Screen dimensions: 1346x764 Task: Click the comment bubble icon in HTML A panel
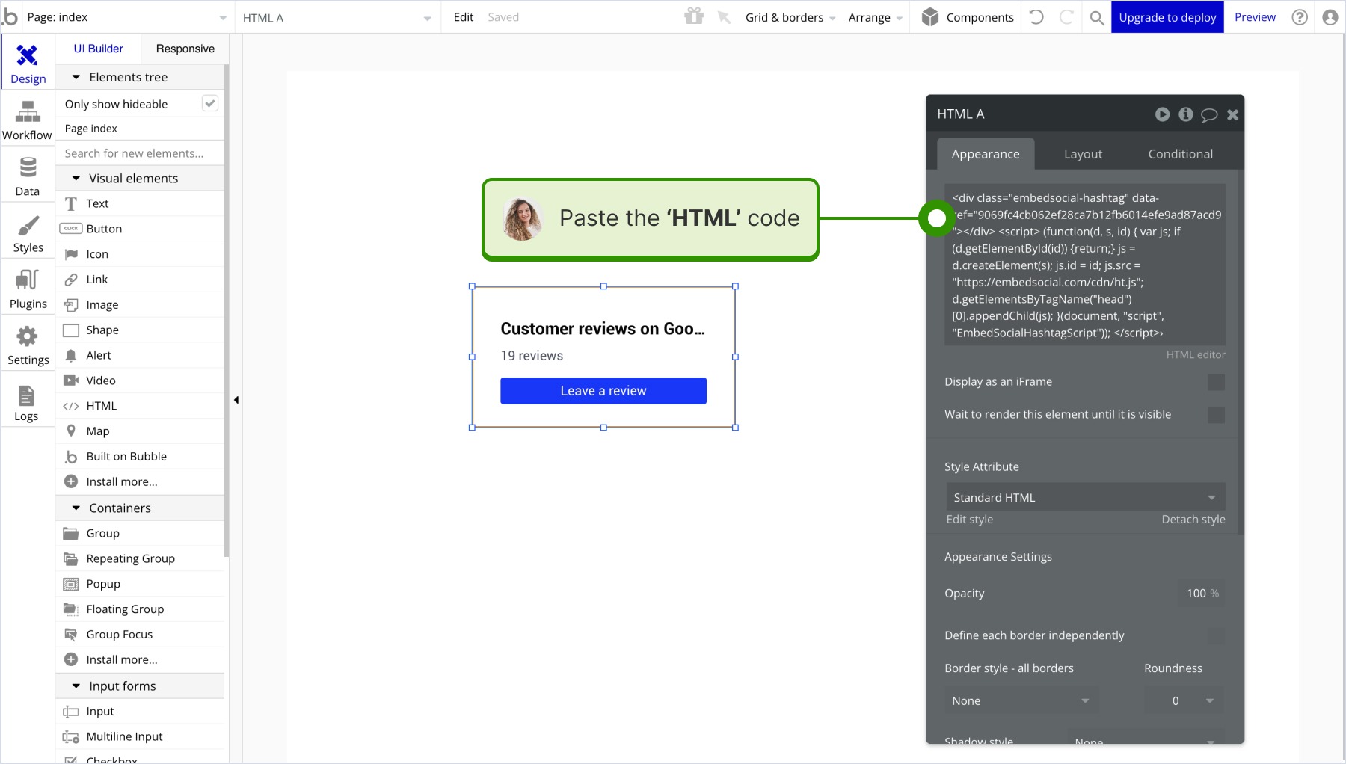[1209, 114]
